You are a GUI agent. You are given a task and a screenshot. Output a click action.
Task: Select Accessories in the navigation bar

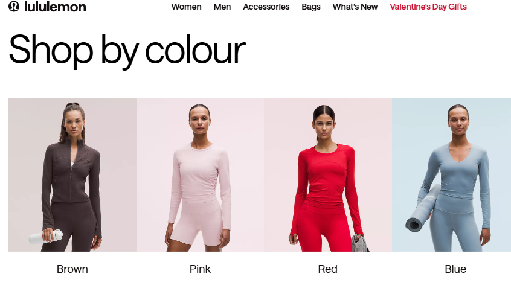(x=266, y=7)
